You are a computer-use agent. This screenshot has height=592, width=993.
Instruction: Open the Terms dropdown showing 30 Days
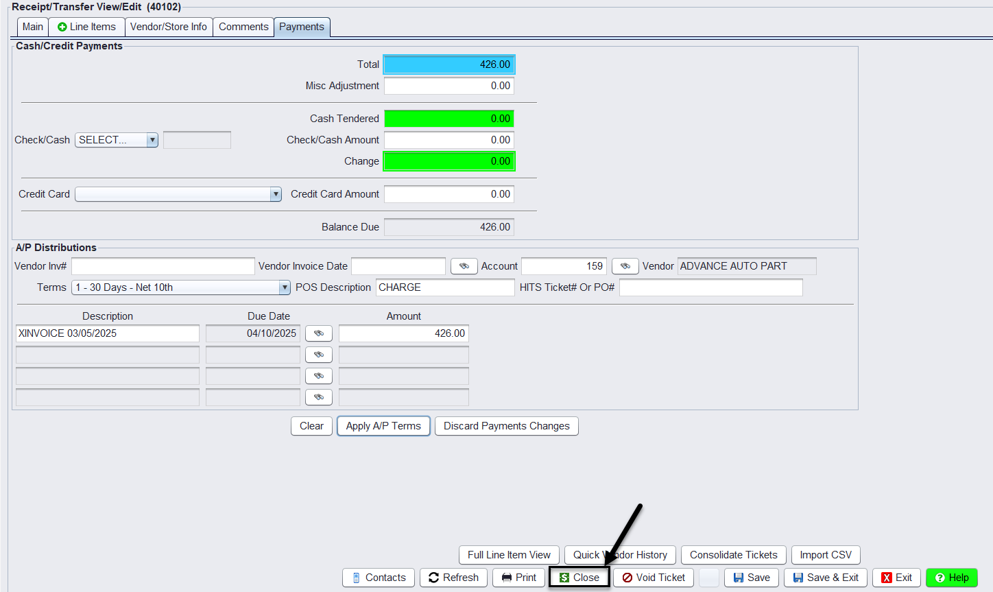click(181, 287)
